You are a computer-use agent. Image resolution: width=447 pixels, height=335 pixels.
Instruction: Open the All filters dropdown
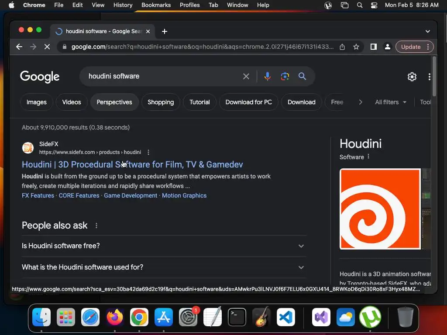[390, 102]
